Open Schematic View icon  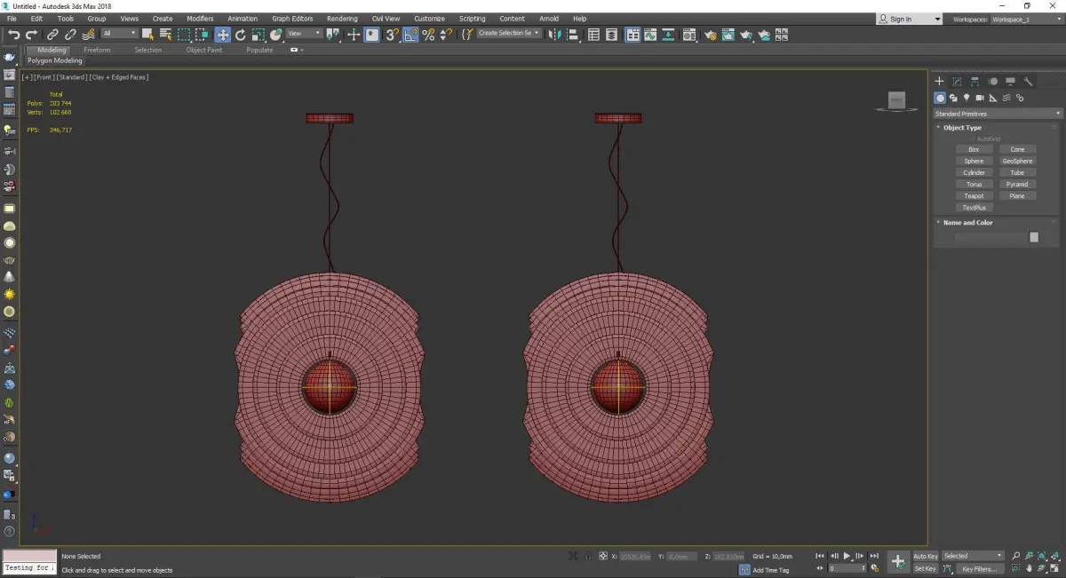[x=668, y=35]
